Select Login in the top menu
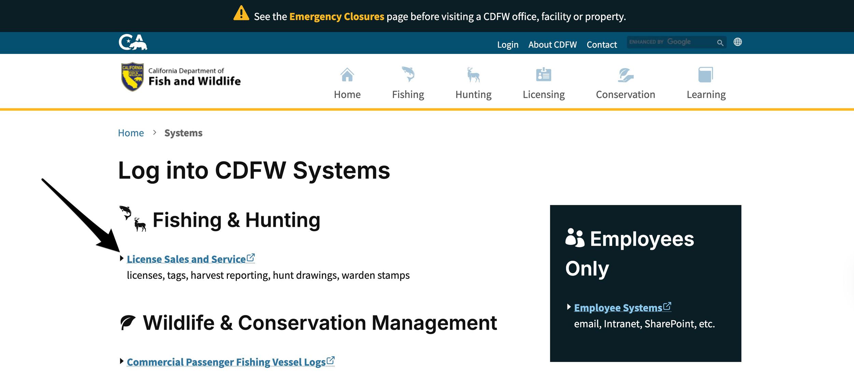This screenshot has height=375, width=854. click(x=508, y=44)
